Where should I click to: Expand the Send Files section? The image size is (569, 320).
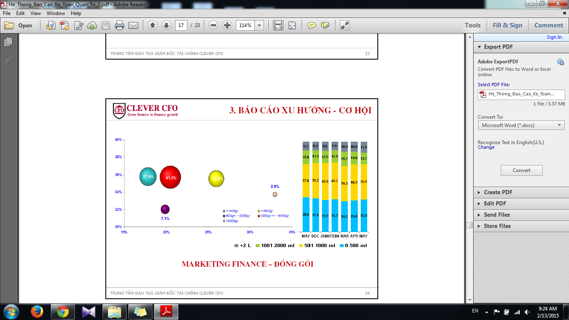(497, 215)
